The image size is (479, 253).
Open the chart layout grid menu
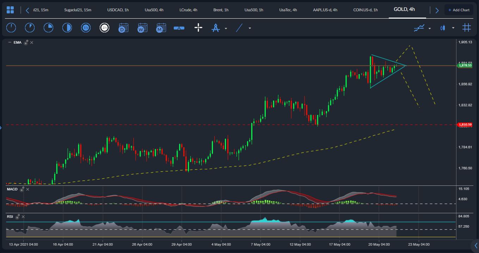pyautogui.click(x=10, y=10)
